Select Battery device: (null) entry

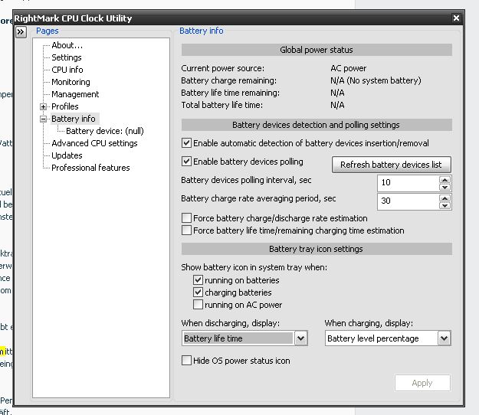tap(105, 131)
